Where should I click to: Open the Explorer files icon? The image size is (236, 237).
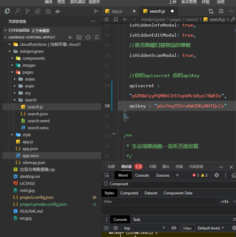pyautogui.click(x=7, y=11)
